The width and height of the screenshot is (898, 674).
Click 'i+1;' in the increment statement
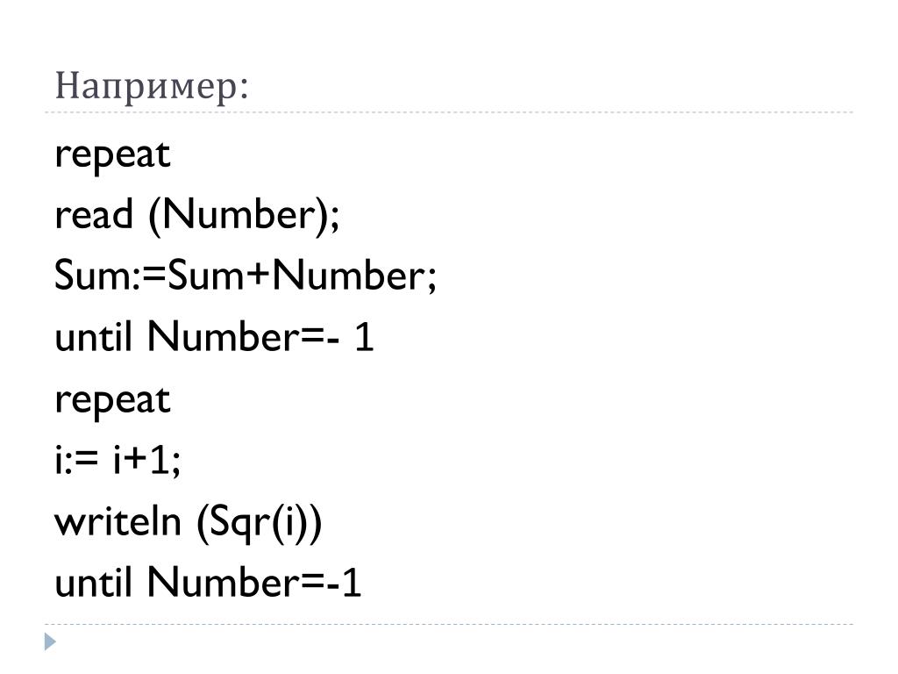pos(147,460)
